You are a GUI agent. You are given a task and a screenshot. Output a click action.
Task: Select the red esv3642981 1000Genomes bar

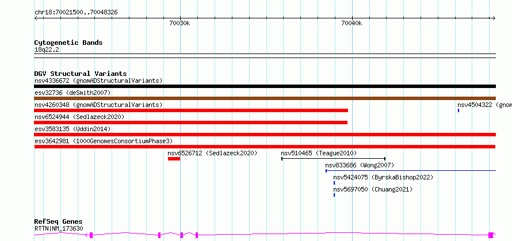click(265, 147)
